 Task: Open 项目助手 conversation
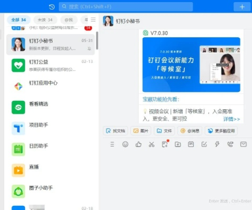tap(50, 129)
